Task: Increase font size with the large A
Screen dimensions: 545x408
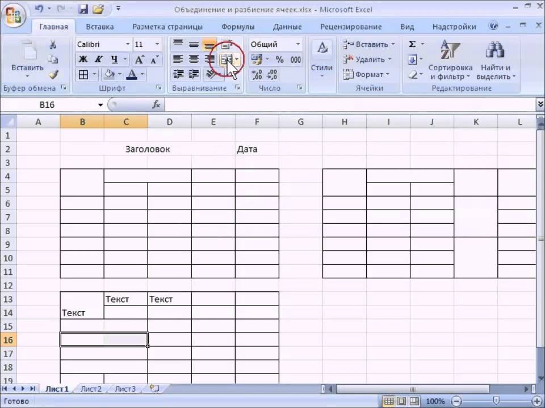Action: pyautogui.click(x=140, y=59)
